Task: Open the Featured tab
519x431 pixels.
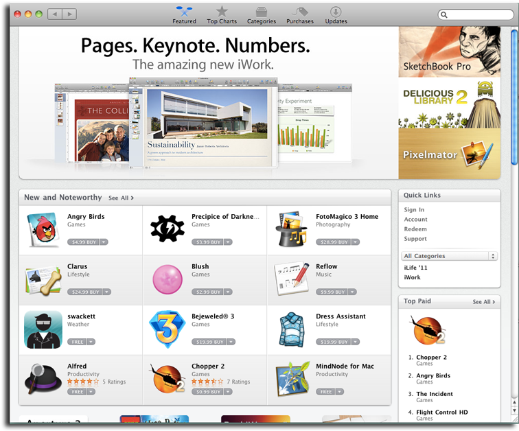Action: (184, 16)
